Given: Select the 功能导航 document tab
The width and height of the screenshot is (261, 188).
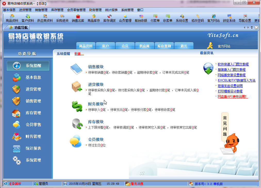Looking at the screenshot, I should click(18, 27).
